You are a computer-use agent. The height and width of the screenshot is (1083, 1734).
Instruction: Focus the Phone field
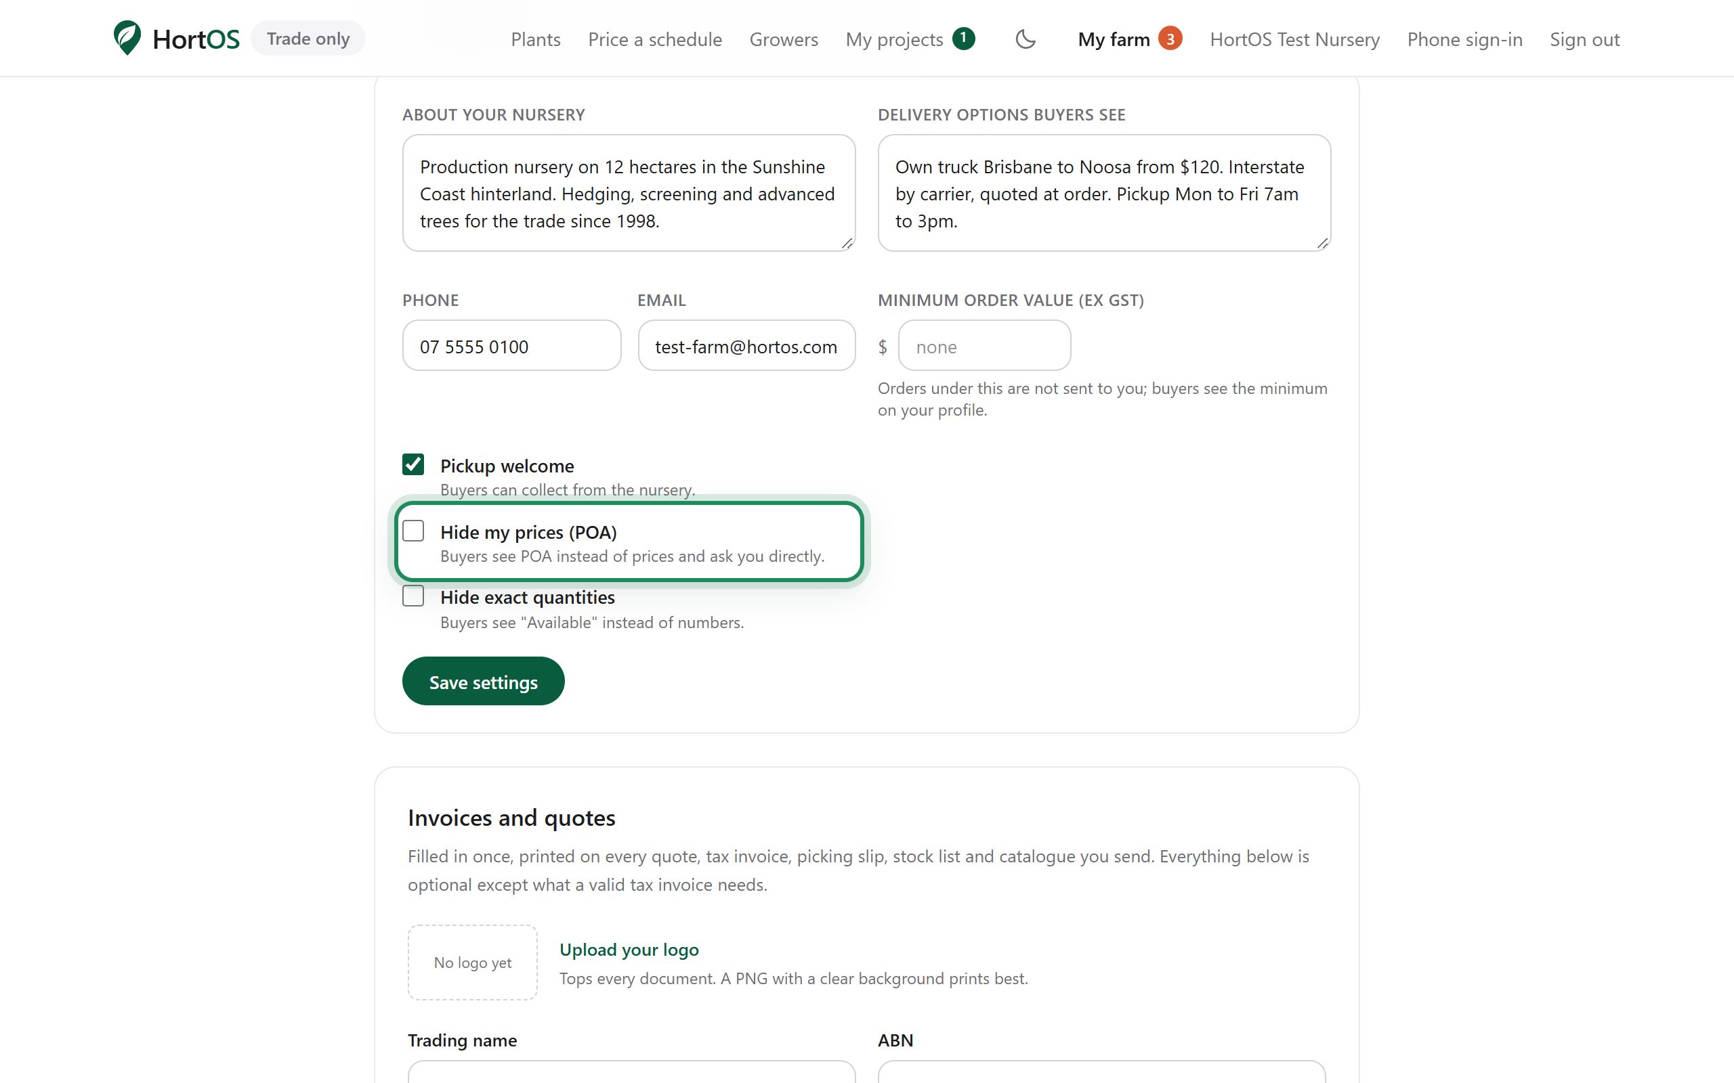pos(511,345)
